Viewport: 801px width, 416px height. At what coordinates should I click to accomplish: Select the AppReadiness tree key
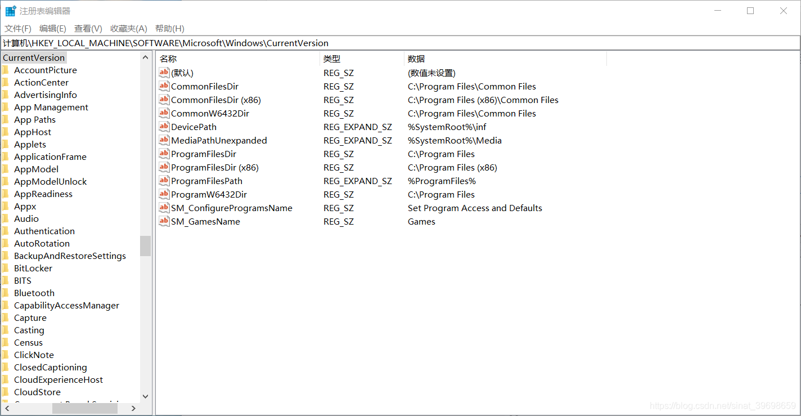(43, 194)
